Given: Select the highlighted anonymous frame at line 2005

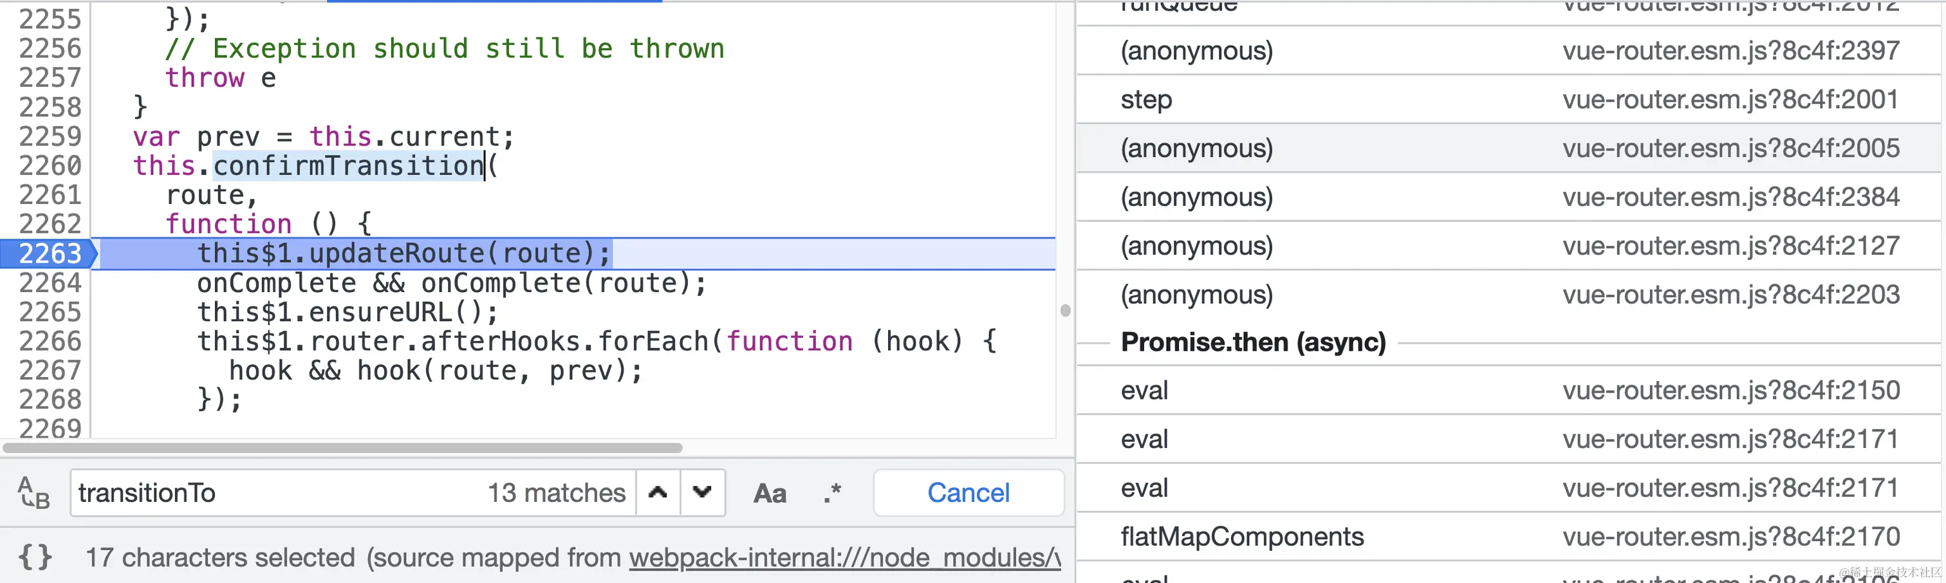Looking at the screenshot, I should [x=1196, y=148].
